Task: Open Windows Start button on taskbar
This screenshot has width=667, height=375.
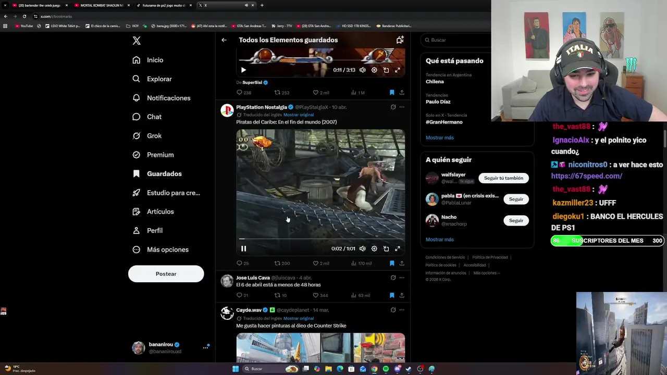Action: click(x=236, y=369)
